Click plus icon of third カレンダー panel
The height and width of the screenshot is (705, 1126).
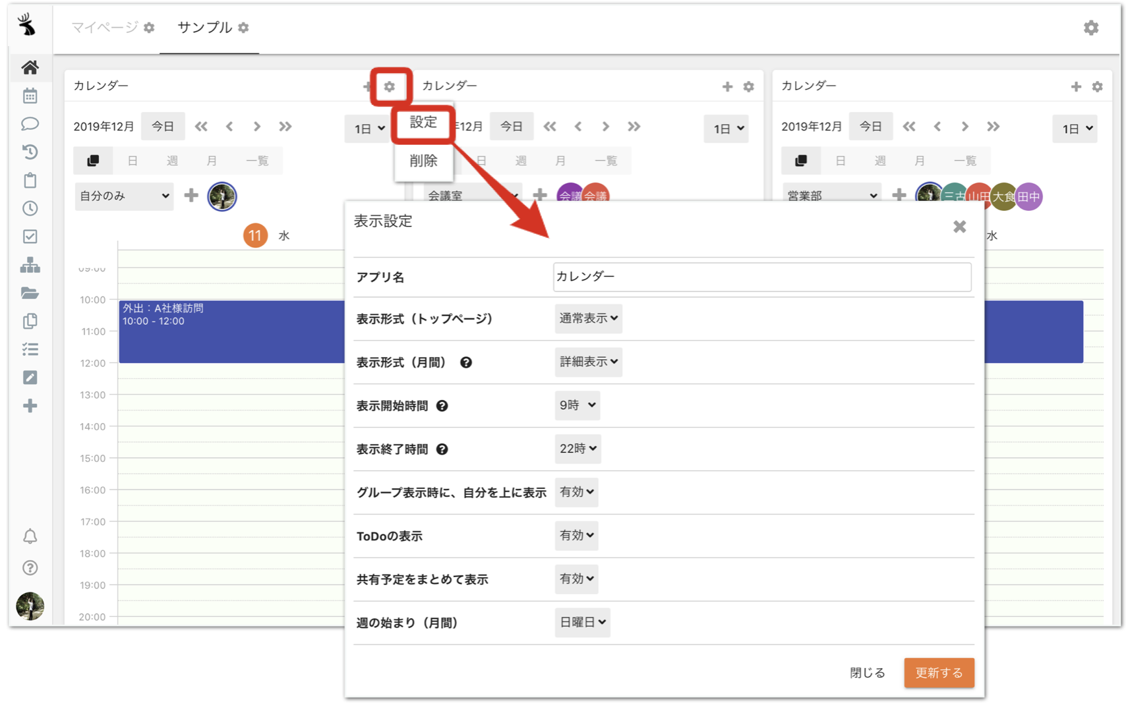click(x=1076, y=86)
